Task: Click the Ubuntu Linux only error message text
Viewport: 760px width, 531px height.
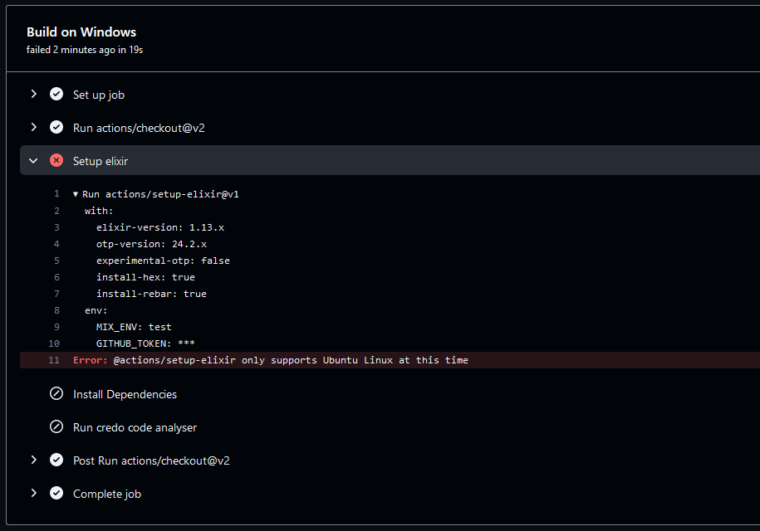Action: pos(291,360)
